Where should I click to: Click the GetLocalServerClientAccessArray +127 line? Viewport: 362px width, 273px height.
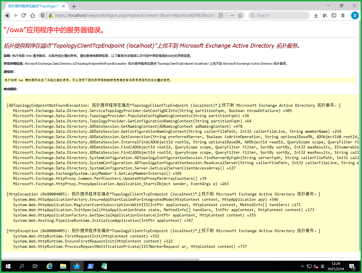124,168
